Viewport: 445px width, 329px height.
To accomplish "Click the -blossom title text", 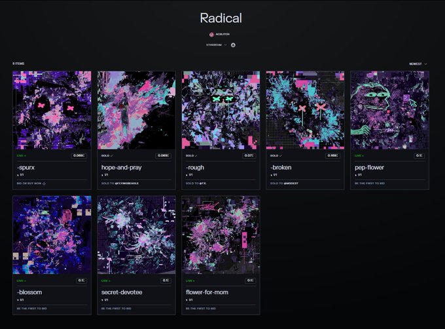I will 29,292.
